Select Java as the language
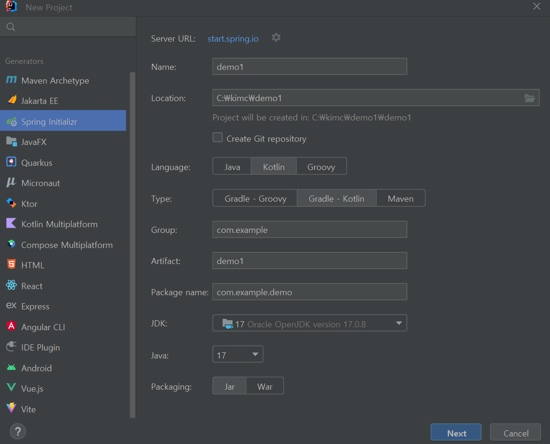550x444 pixels. [x=232, y=166]
